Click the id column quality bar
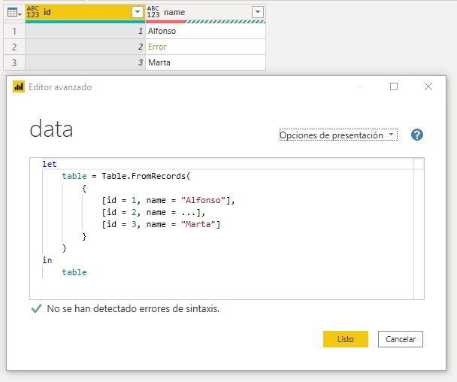The width and height of the screenshot is (457, 382). [x=85, y=22]
